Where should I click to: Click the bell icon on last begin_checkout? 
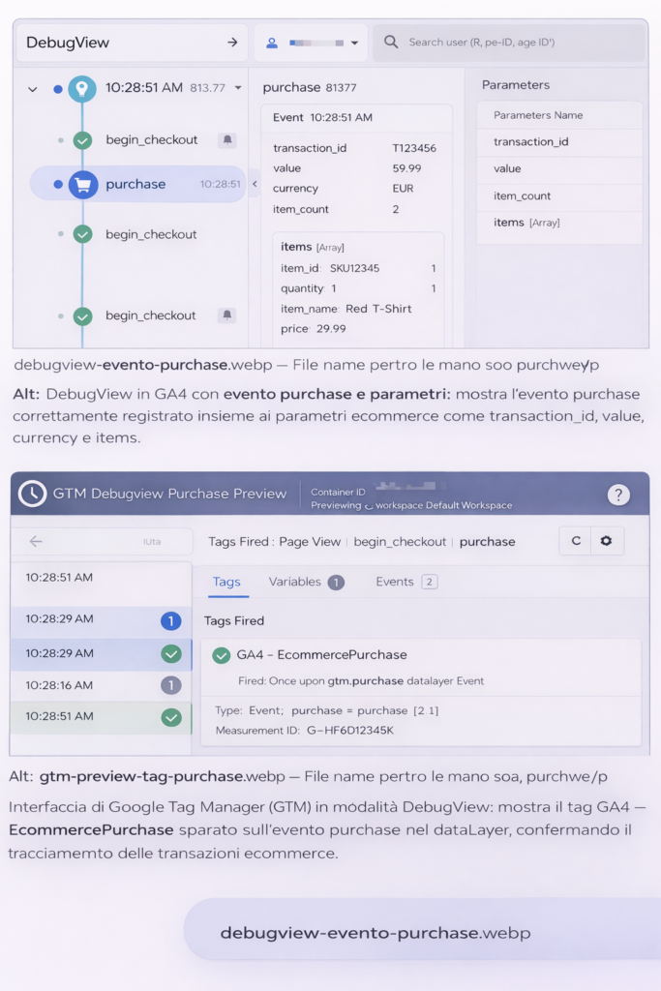[x=227, y=315]
